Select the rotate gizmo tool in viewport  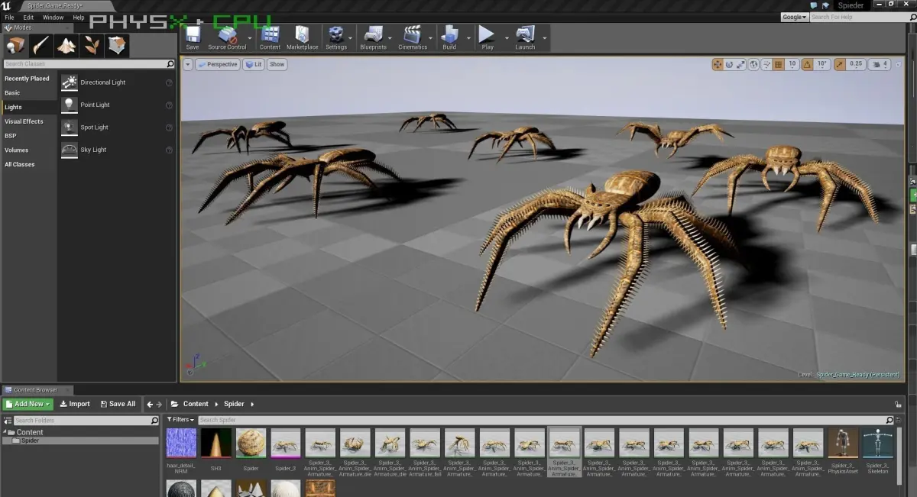point(729,65)
